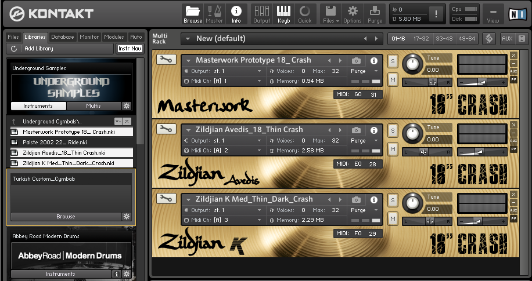Open the New (default) multi dropdown
The height and width of the screenshot is (281, 532).
pyautogui.click(x=188, y=39)
